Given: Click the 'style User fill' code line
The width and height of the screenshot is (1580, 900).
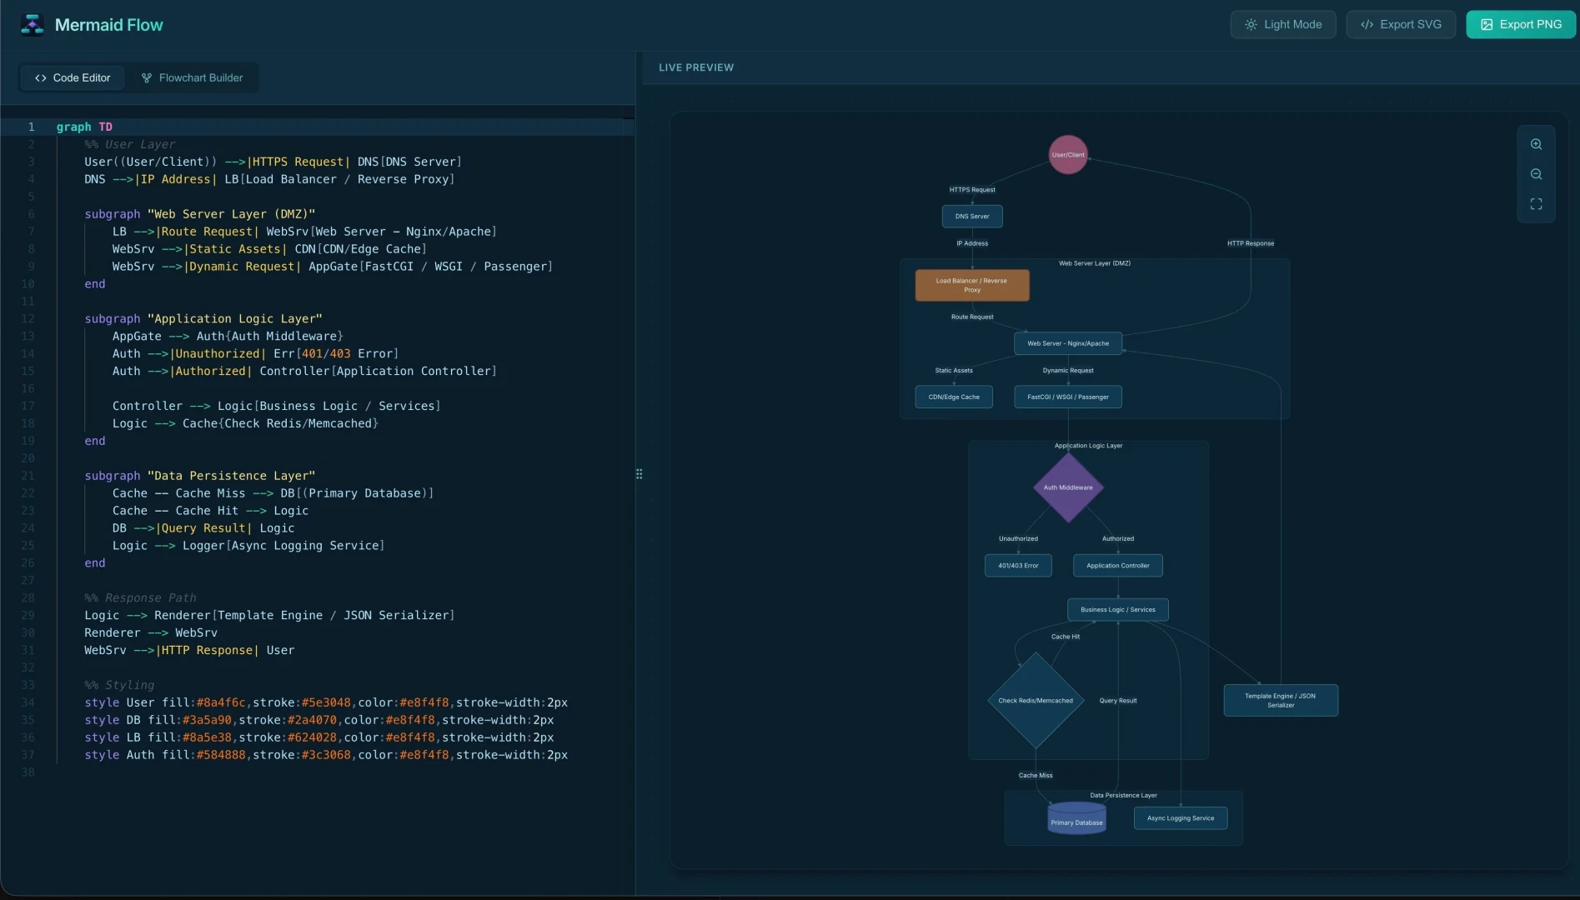Looking at the screenshot, I should 326,702.
